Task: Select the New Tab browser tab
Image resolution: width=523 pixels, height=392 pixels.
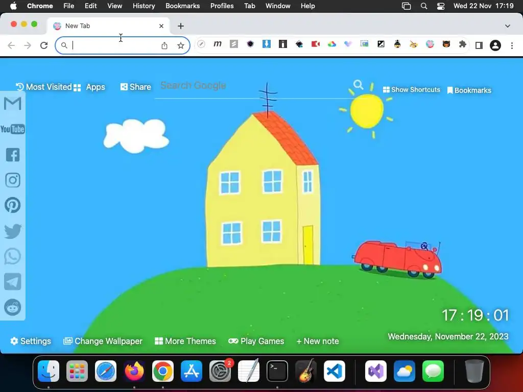Action: pos(108,26)
